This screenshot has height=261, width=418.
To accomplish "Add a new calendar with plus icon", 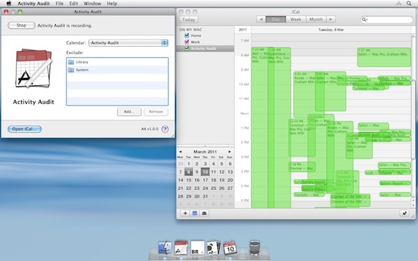I will (x=185, y=214).
